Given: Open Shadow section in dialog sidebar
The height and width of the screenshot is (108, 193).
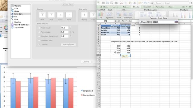Looking at the screenshot, I should pos(17,22).
